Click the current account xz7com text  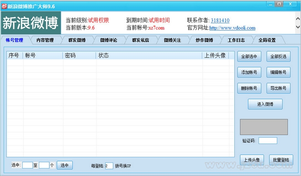[156, 28]
